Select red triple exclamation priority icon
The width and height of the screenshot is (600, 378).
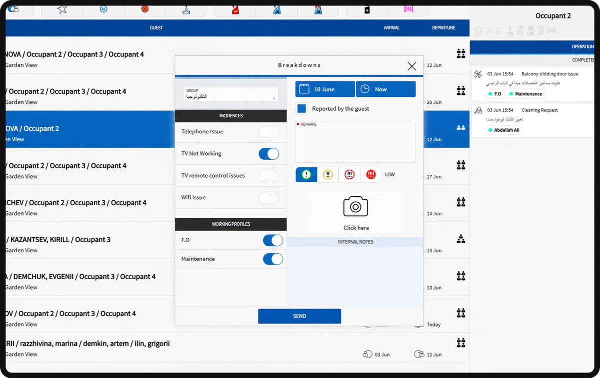point(349,174)
